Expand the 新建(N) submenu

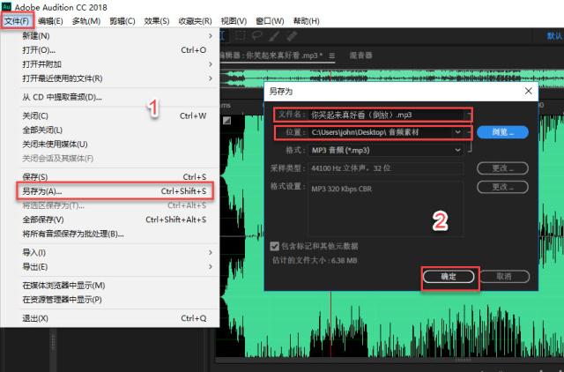click(x=211, y=35)
